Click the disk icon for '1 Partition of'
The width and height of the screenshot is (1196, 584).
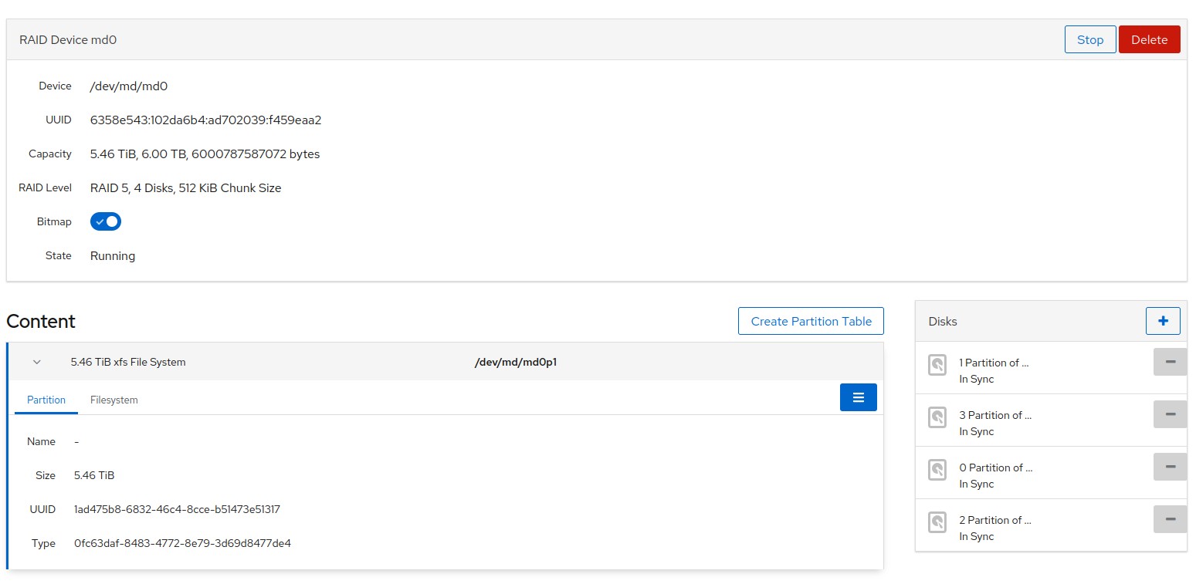[937, 364]
